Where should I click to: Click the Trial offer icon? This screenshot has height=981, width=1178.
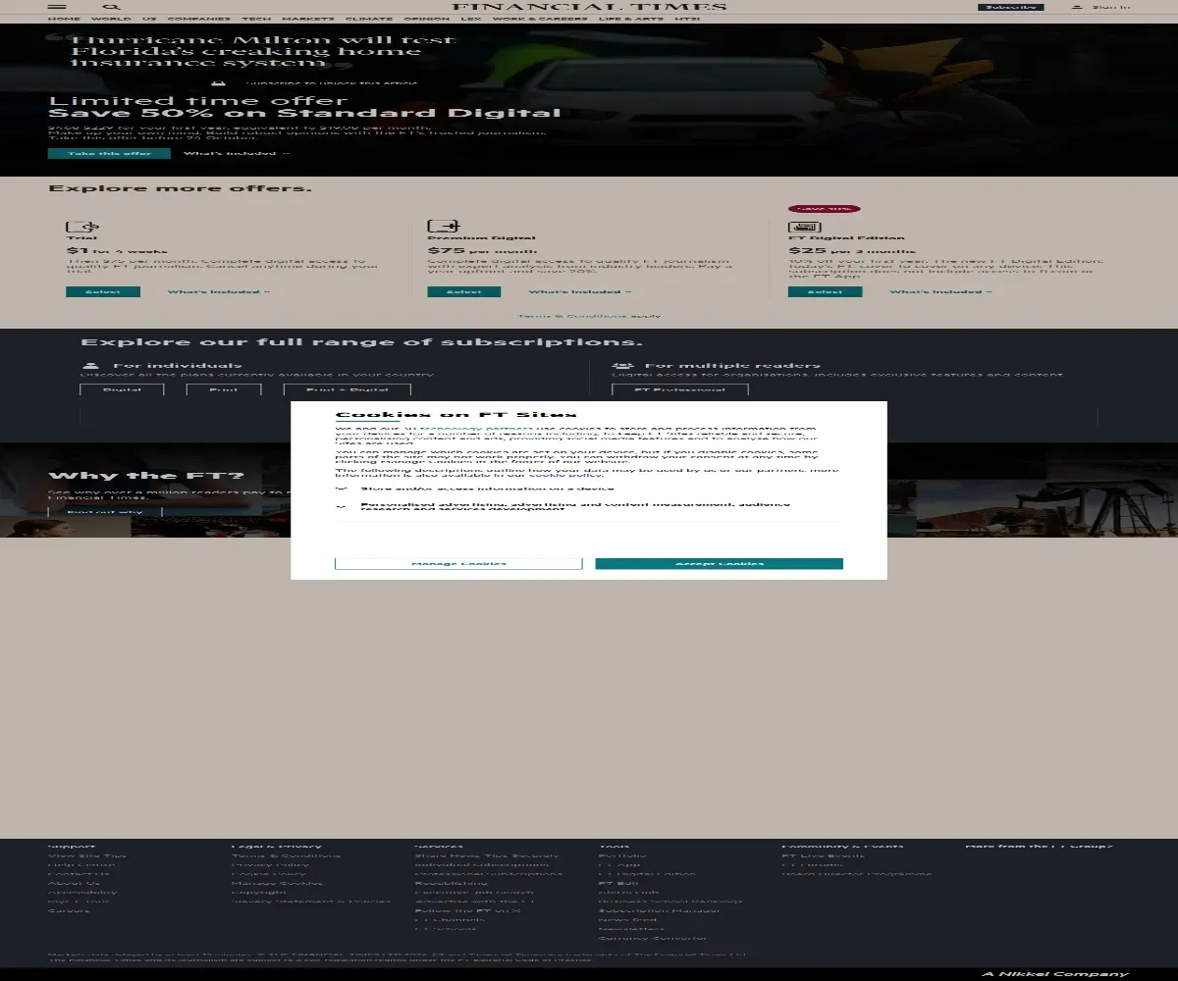pyautogui.click(x=82, y=227)
